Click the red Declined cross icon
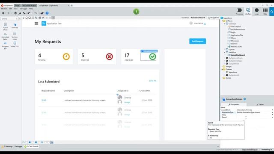Image resolution: width=274 pixels, height=154 pixels. (x=110, y=56)
